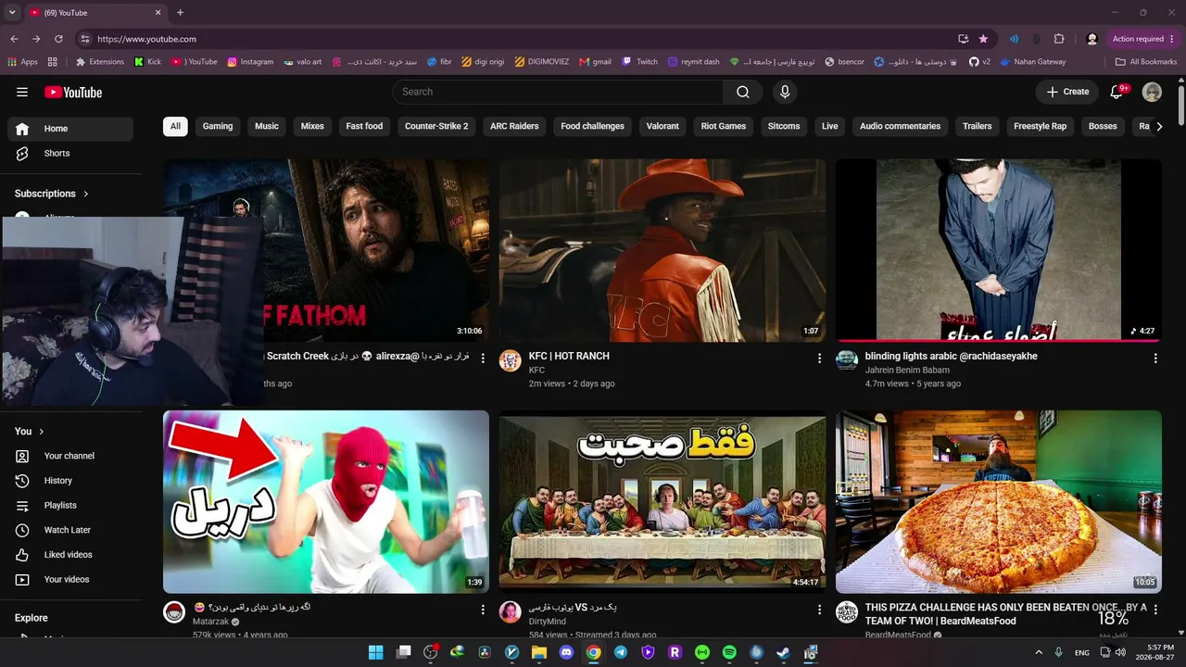Open the KFC channel avatar
This screenshot has width=1186, height=667.
pyautogui.click(x=511, y=360)
